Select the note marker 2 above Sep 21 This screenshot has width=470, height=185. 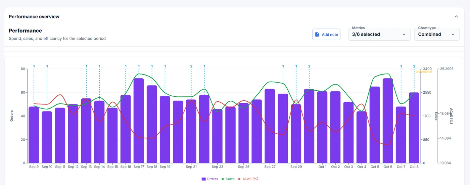click(191, 66)
